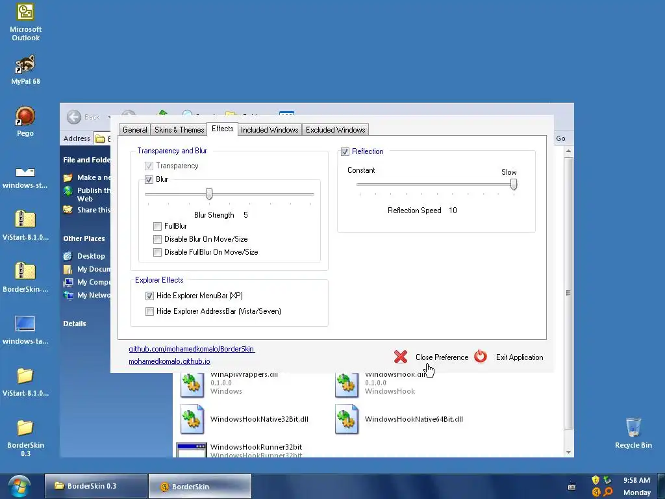
Task: Toggle the Transparency checkbox
Action: pyautogui.click(x=149, y=166)
